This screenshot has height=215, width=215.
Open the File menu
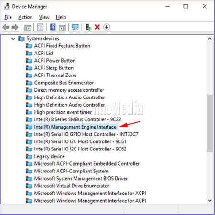click(x=8, y=17)
